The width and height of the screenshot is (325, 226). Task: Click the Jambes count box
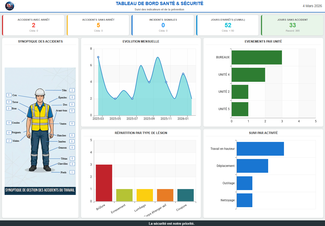click(x=72, y=141)
